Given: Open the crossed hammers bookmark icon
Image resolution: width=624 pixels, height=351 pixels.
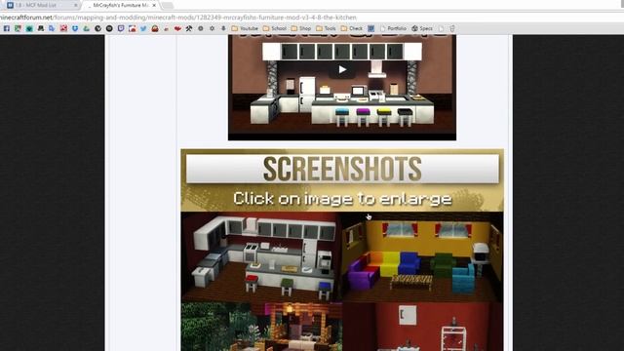Looking at the screenshot, I should click(188, 28).
